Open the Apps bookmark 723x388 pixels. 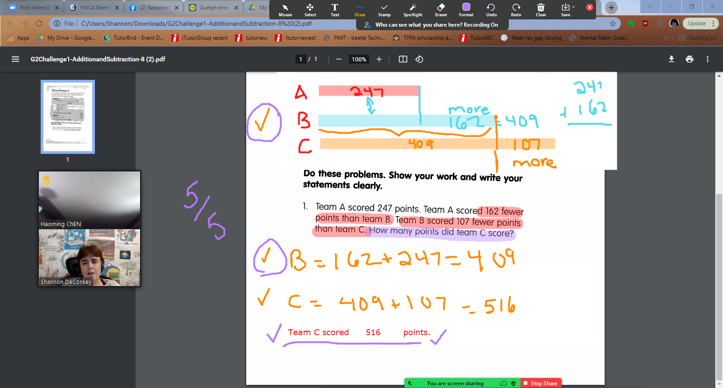tap(18, 38)
